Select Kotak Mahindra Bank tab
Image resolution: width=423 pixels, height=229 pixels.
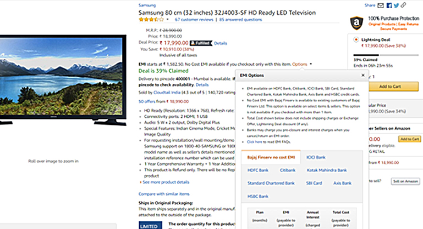(327, 170)
